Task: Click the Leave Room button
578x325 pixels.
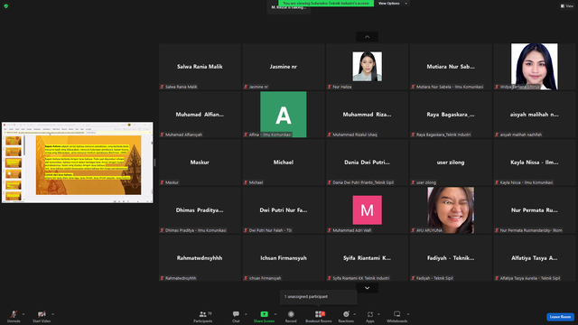Action: point(560,317)
